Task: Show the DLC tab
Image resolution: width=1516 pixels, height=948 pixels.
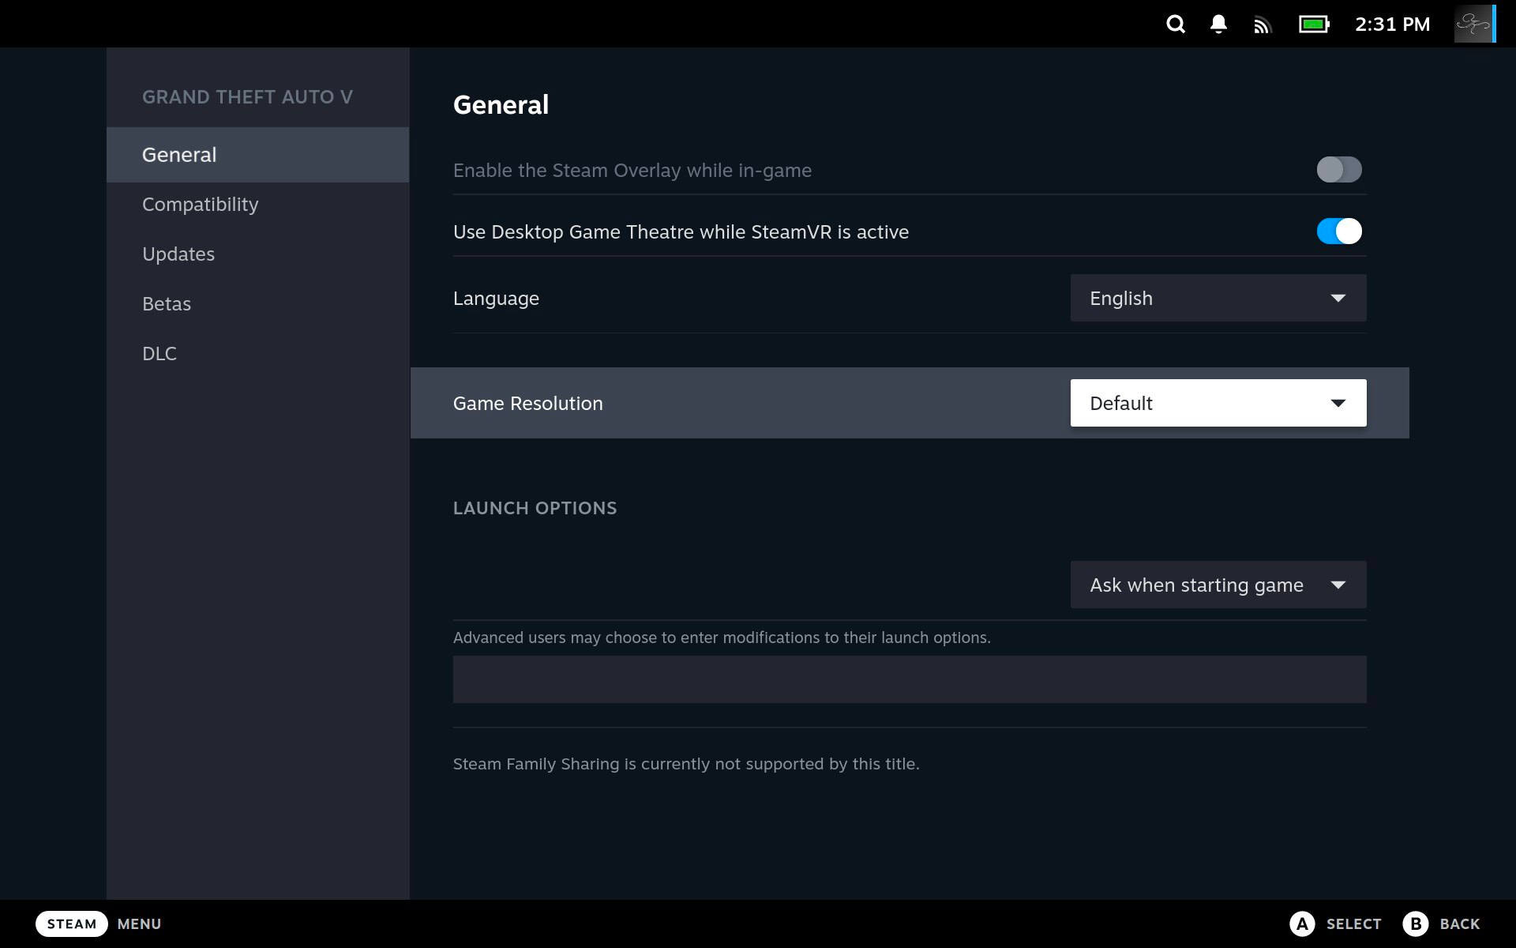Action: (x=257, y=354)
